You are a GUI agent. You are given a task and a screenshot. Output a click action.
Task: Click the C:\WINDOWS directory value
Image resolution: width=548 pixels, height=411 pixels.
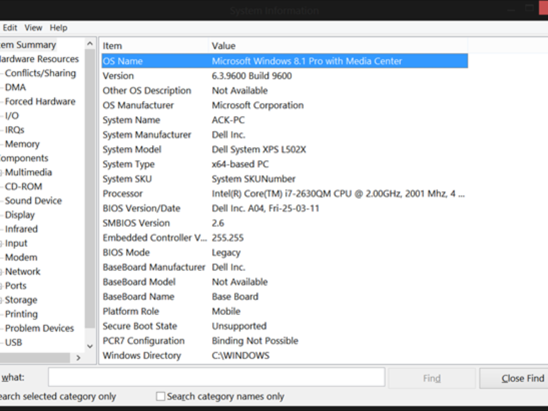(x=241, y=355)
